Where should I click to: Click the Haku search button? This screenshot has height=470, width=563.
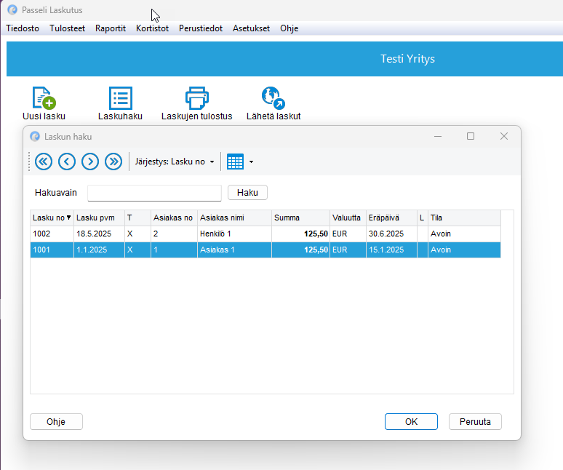[247, 193]
